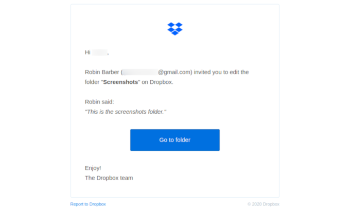This screenshot has height=210, width=350.
Task: Click the blurred sender email address
Action: click(x=140, y=72)
